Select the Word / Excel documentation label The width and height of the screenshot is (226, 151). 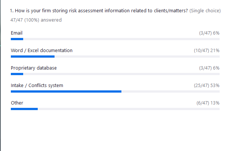coord(41,51)
